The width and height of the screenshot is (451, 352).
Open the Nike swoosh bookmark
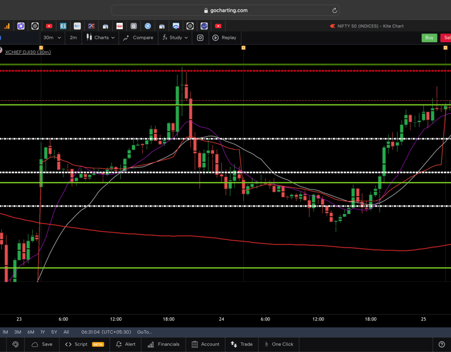pos(77,26)
